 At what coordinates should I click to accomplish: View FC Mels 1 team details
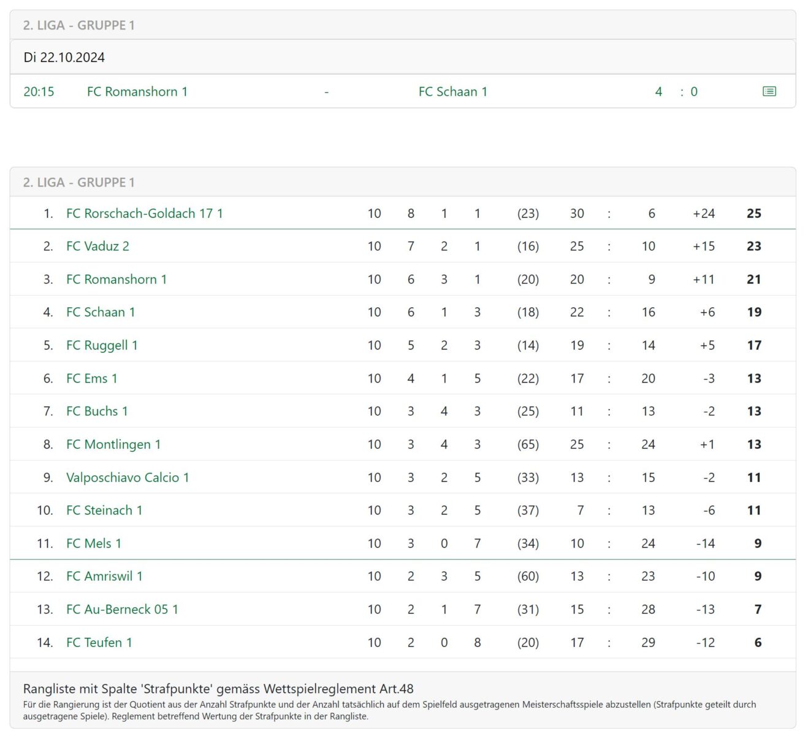[94, 543]
